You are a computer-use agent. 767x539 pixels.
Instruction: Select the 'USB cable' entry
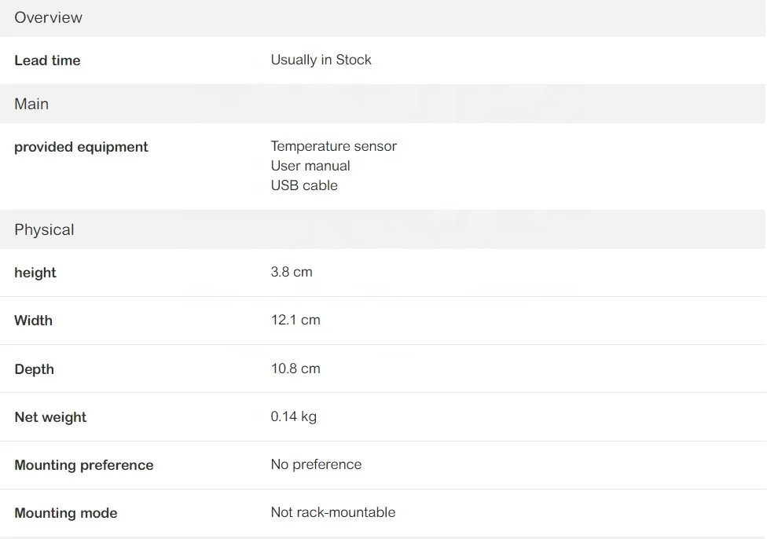coord(304,185)
